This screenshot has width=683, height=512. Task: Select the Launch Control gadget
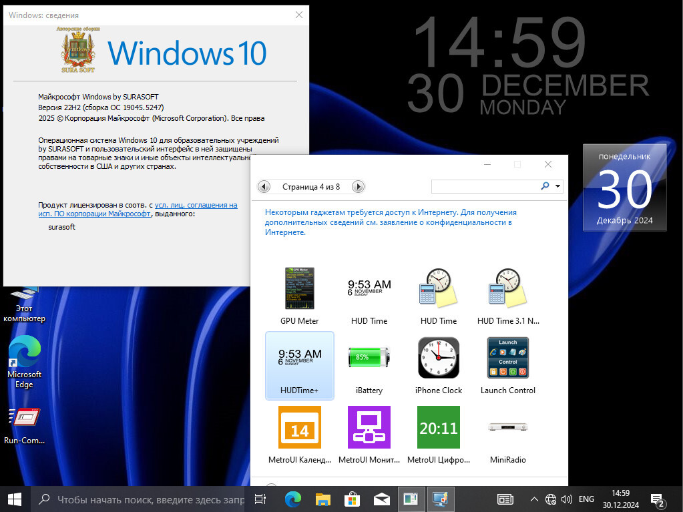[508, 366]
